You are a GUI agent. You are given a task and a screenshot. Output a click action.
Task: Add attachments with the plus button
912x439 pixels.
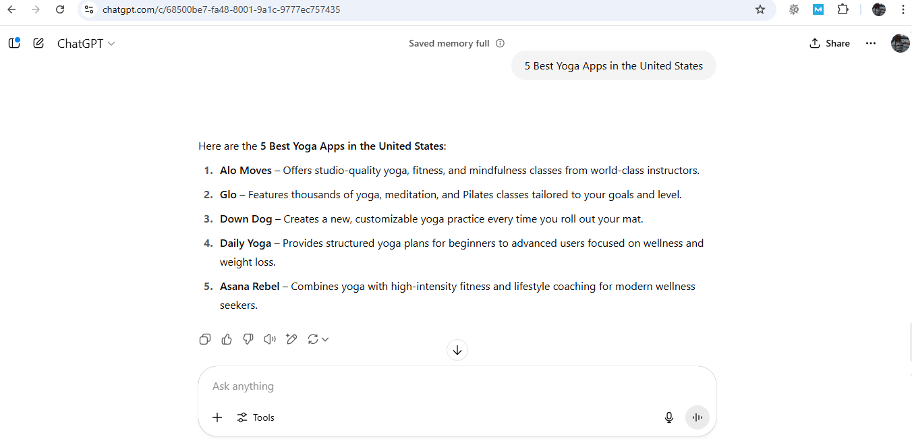217,417
